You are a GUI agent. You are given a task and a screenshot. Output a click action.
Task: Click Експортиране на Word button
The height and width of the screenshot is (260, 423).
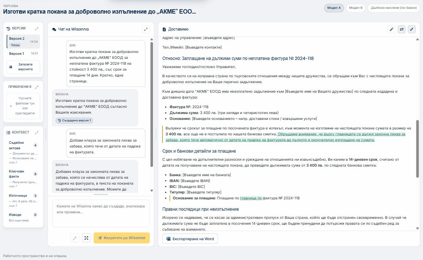tap(190, 239)
